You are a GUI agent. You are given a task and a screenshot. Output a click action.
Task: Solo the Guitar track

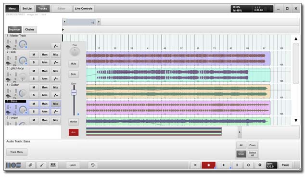34,95
